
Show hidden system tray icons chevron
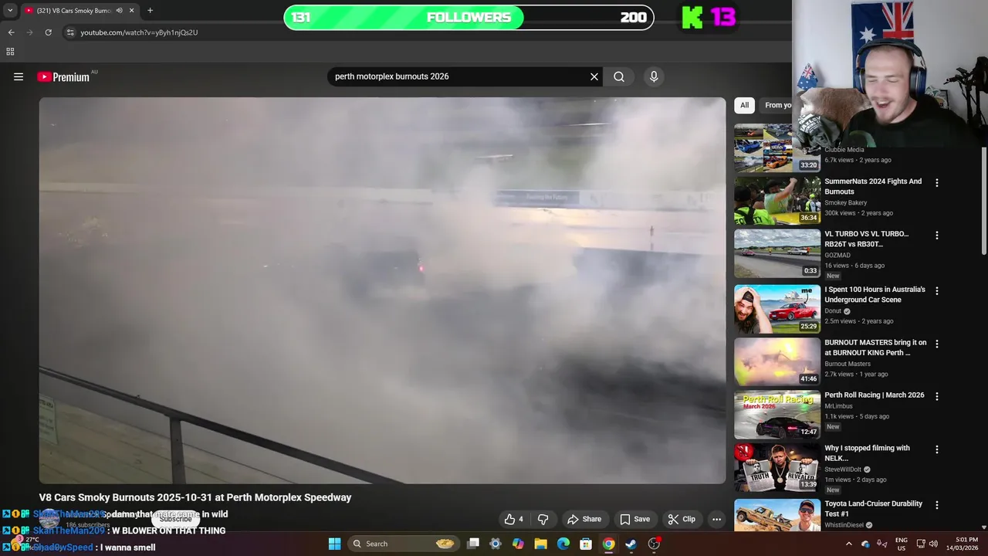coord(849,544)
